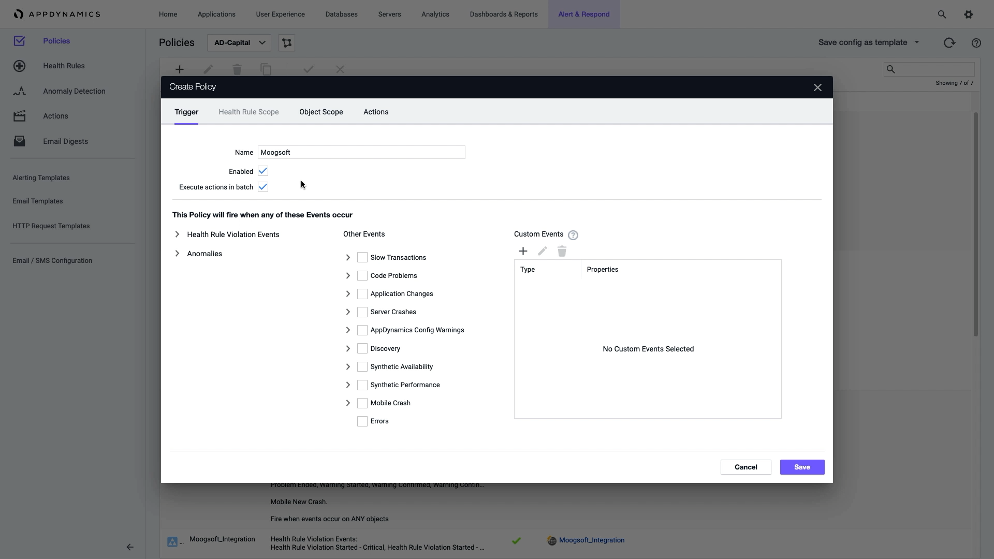
Task: Expand the Slow Transactions event group
Action: 348,257
